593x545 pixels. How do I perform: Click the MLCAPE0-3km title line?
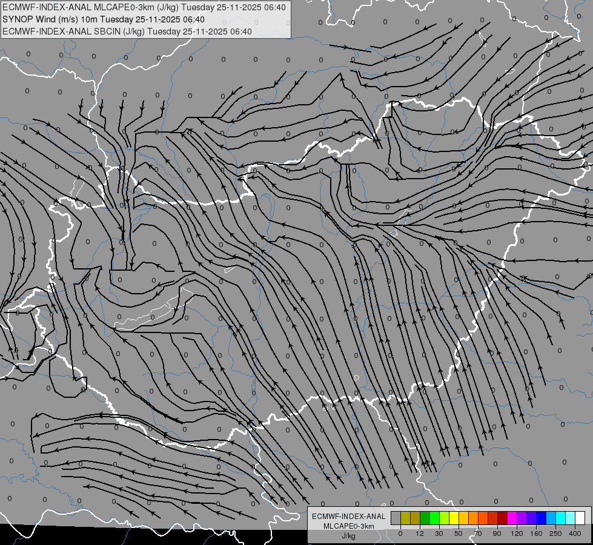click(x=144, y=7)
